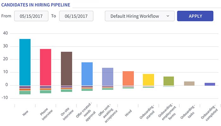Click the blue Offer created bar
This screenshot has width=221, height=126.
point(87,74)
